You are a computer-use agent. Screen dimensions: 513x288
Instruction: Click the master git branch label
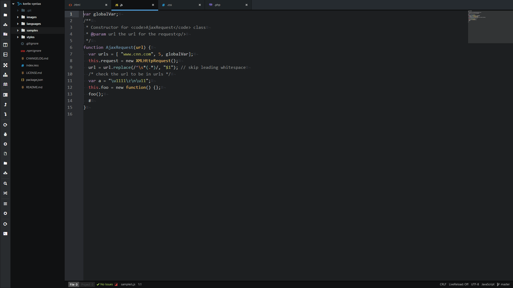[x=505, y=284]
